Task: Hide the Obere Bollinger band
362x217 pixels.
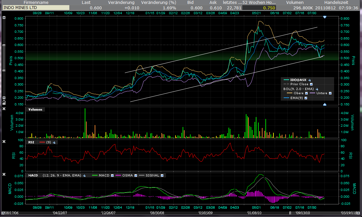Action: 306,93
